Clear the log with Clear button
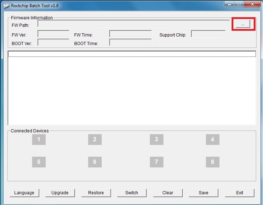The height and width of the screenshot is (205, 263). pos(168,193)
